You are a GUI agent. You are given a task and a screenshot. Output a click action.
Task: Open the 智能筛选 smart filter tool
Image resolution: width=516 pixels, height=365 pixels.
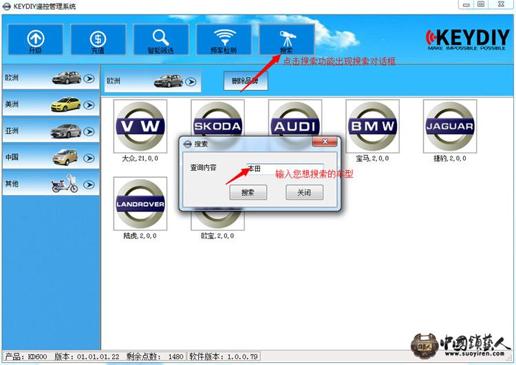point(161,39)
